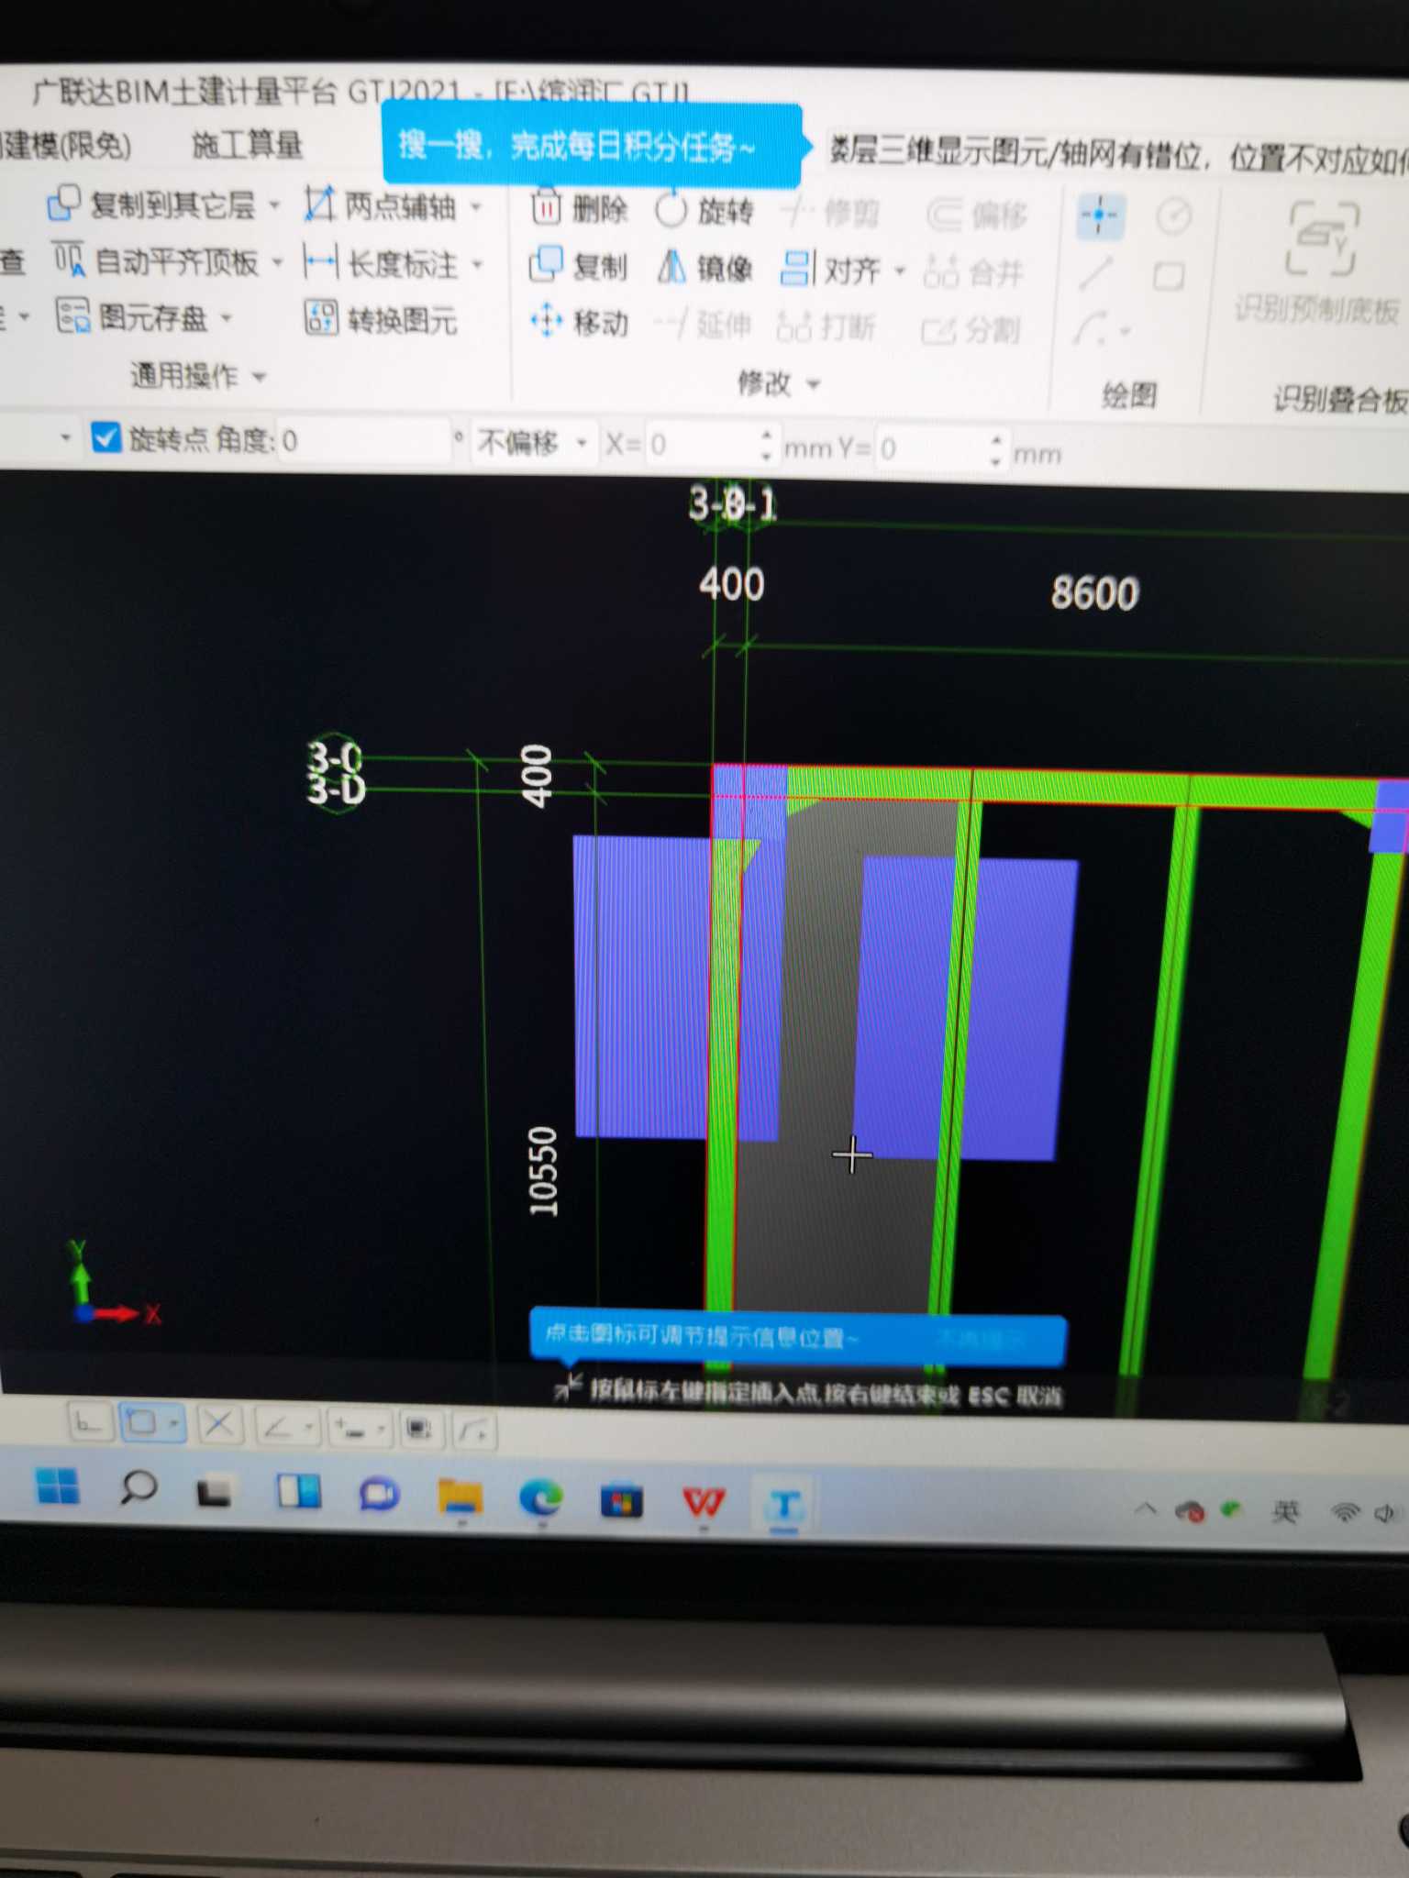
Task: Click the greyed 打断 break tool
Action: pyautogui.click(x=827, y=327)
